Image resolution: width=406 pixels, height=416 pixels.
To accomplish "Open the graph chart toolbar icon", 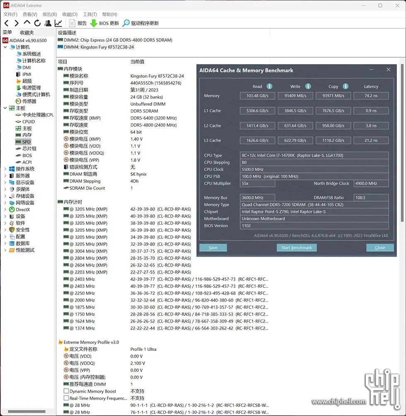I will pos(58,23).
